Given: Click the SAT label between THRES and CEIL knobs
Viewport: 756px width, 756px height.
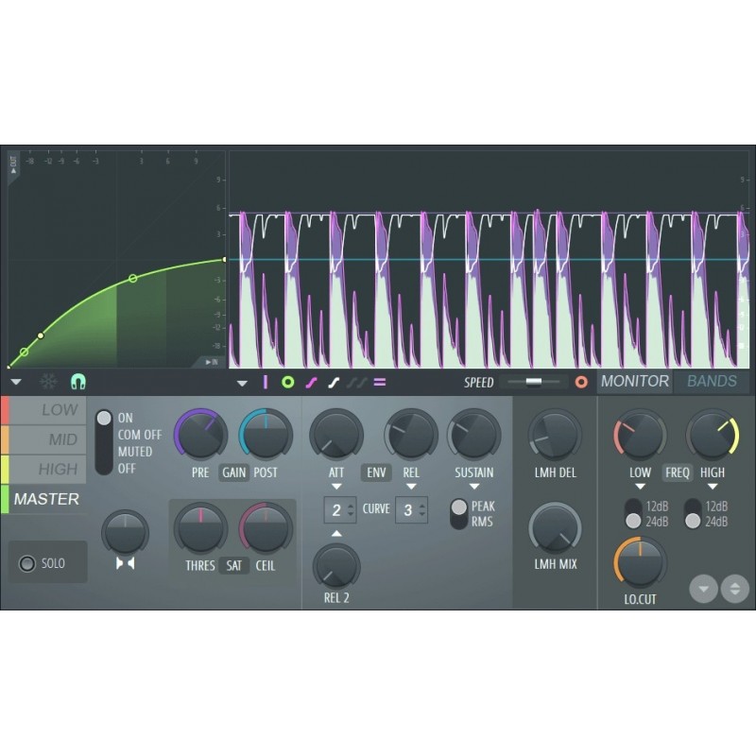Looking at the screenshot, I should tap(234, 567).
